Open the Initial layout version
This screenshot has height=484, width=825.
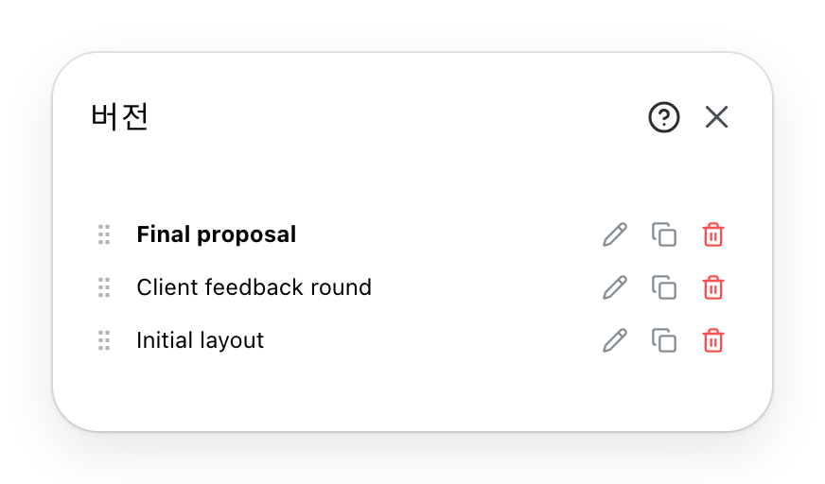(x=200, y=340)
